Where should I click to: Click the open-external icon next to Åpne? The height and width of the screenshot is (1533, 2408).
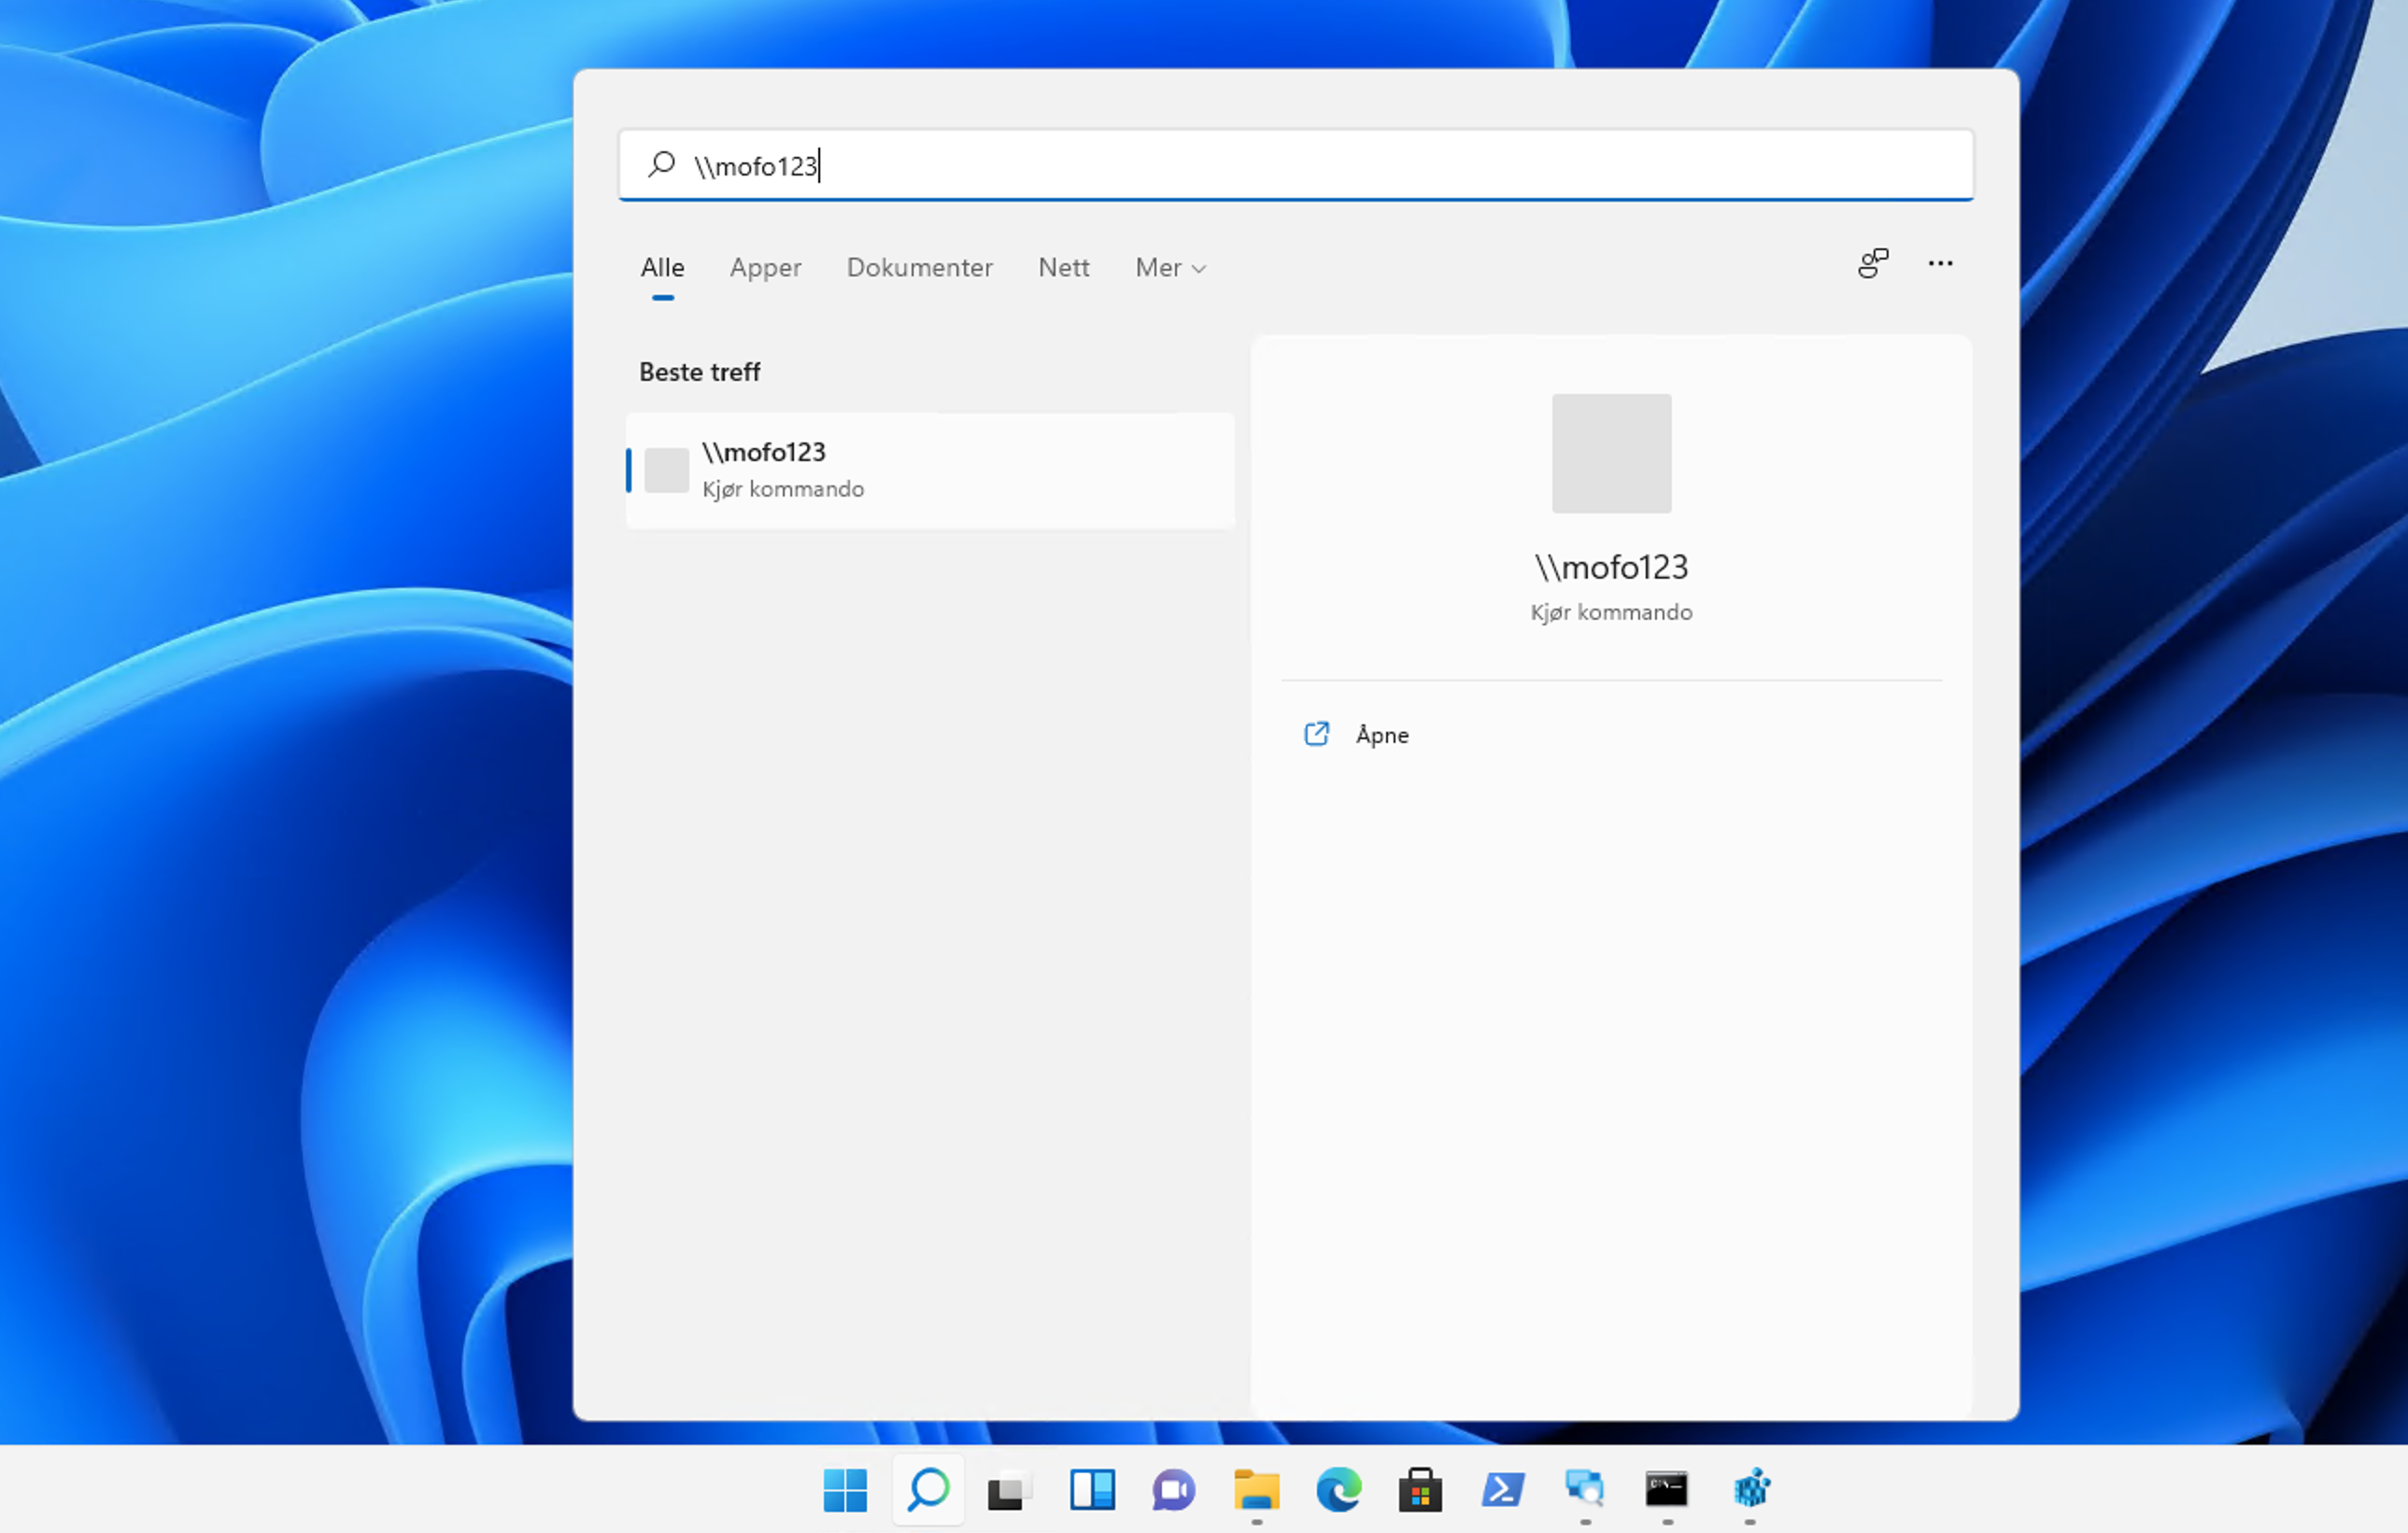point(1316,735)
